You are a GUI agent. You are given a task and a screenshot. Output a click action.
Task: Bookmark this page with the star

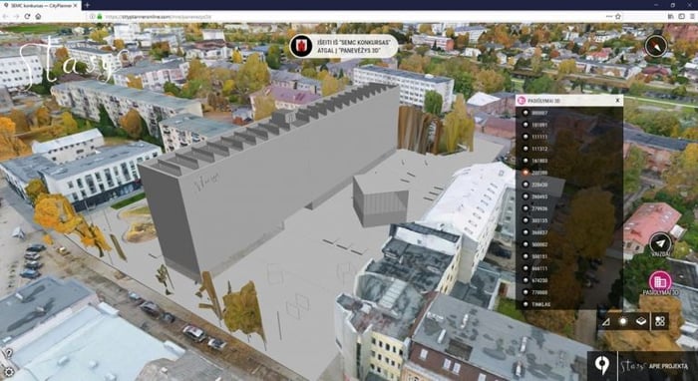tap(618, 16)
